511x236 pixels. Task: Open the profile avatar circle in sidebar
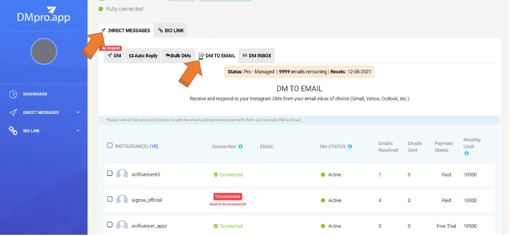pyautogui.click(x=44, y=51)
